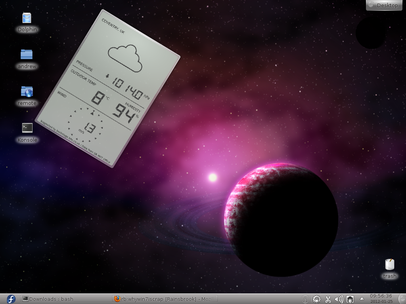406x304 pixels.
Task: Click the digital clock in panel
Action: click(381, 298)
